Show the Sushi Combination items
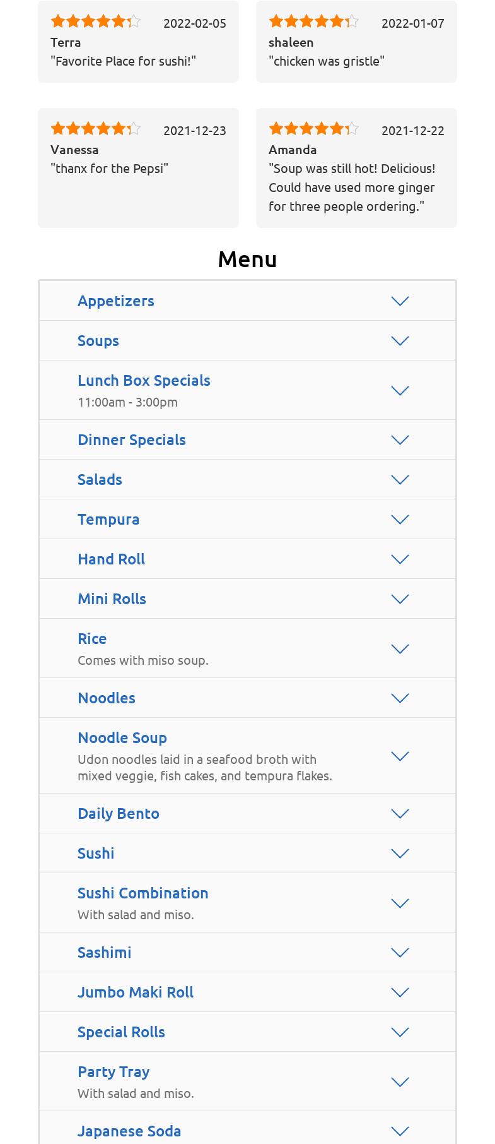This screenshot has height=1144, width=495. click(143, 893)
